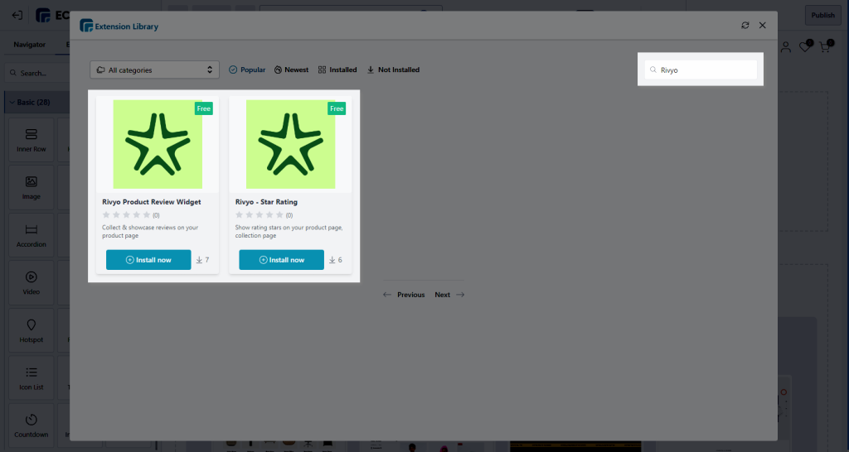The image size is (849, 452).
Task: Click the download count icon showing 6
Action: click(x=332, y=260)
